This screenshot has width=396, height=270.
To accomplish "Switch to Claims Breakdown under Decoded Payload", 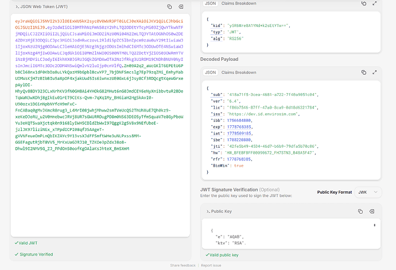I will point(239,72).
